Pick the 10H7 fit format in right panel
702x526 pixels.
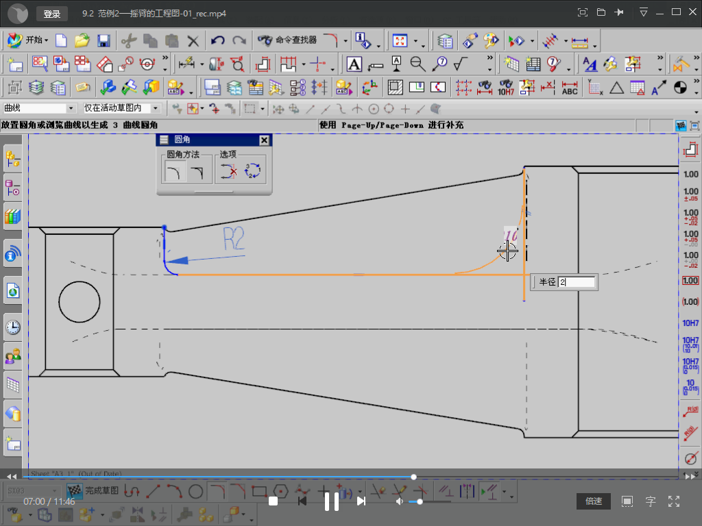[690, 323]
